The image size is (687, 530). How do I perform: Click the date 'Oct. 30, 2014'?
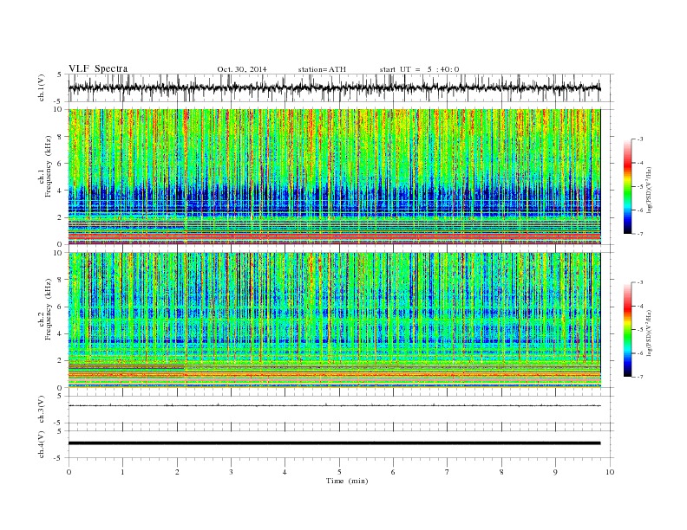click(242, 69)
